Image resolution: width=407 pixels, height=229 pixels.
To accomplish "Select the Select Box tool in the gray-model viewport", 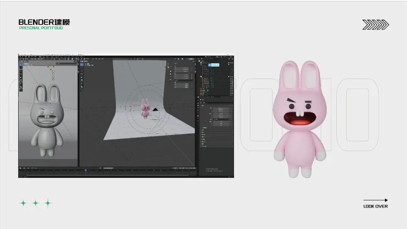I will [x=21, y=64].
